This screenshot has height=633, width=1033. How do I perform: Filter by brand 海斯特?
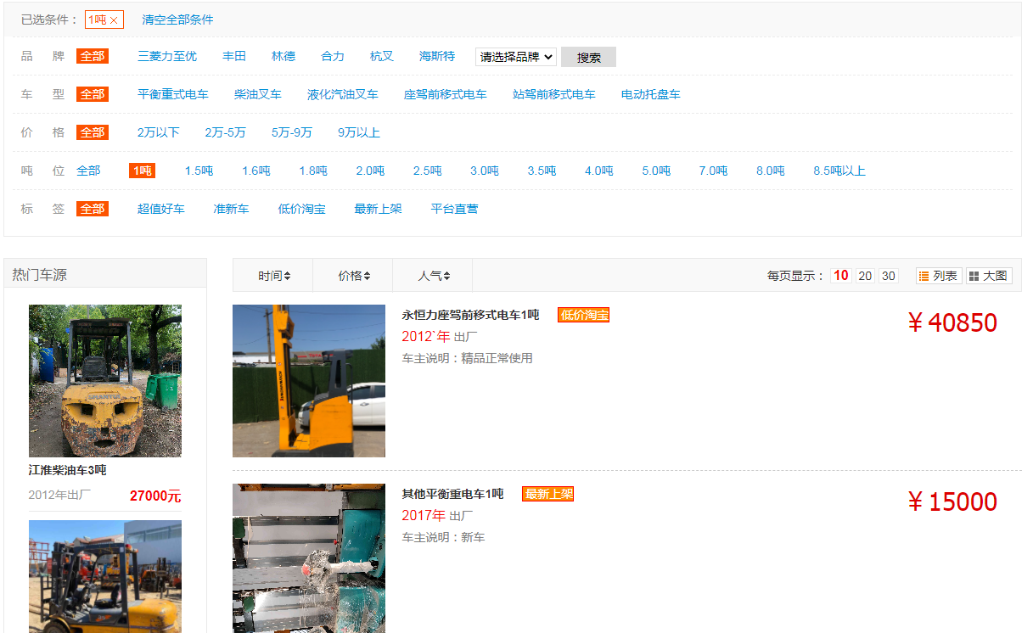click(x=437, y=56)
